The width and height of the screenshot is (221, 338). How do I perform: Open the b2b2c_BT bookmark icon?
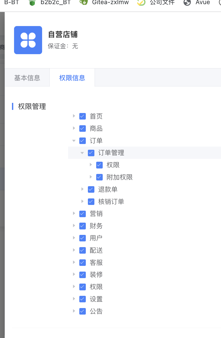[x=32, y=3]
